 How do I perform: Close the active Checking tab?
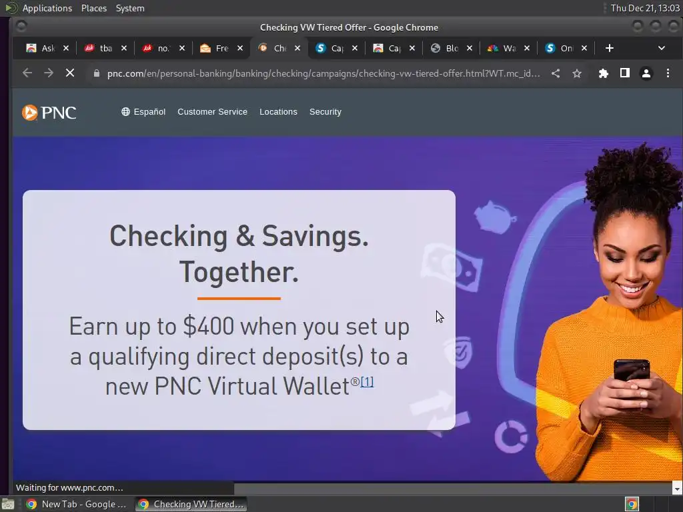[297, 48]
